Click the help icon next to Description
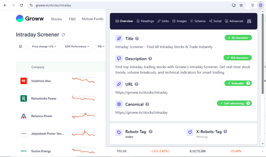Screen dimensions: 266x157 point(150,59)
